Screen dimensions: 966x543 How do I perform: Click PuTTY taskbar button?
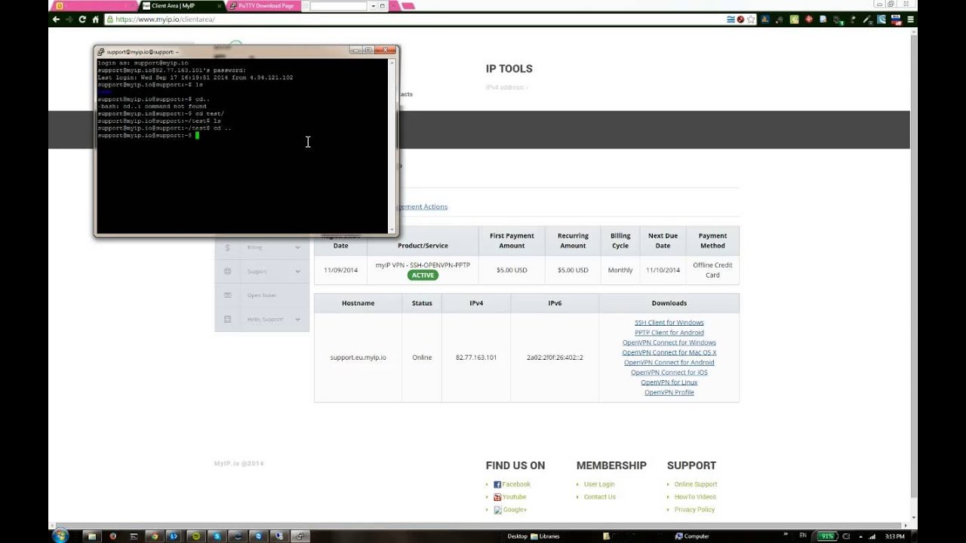(x=300, y=536)
